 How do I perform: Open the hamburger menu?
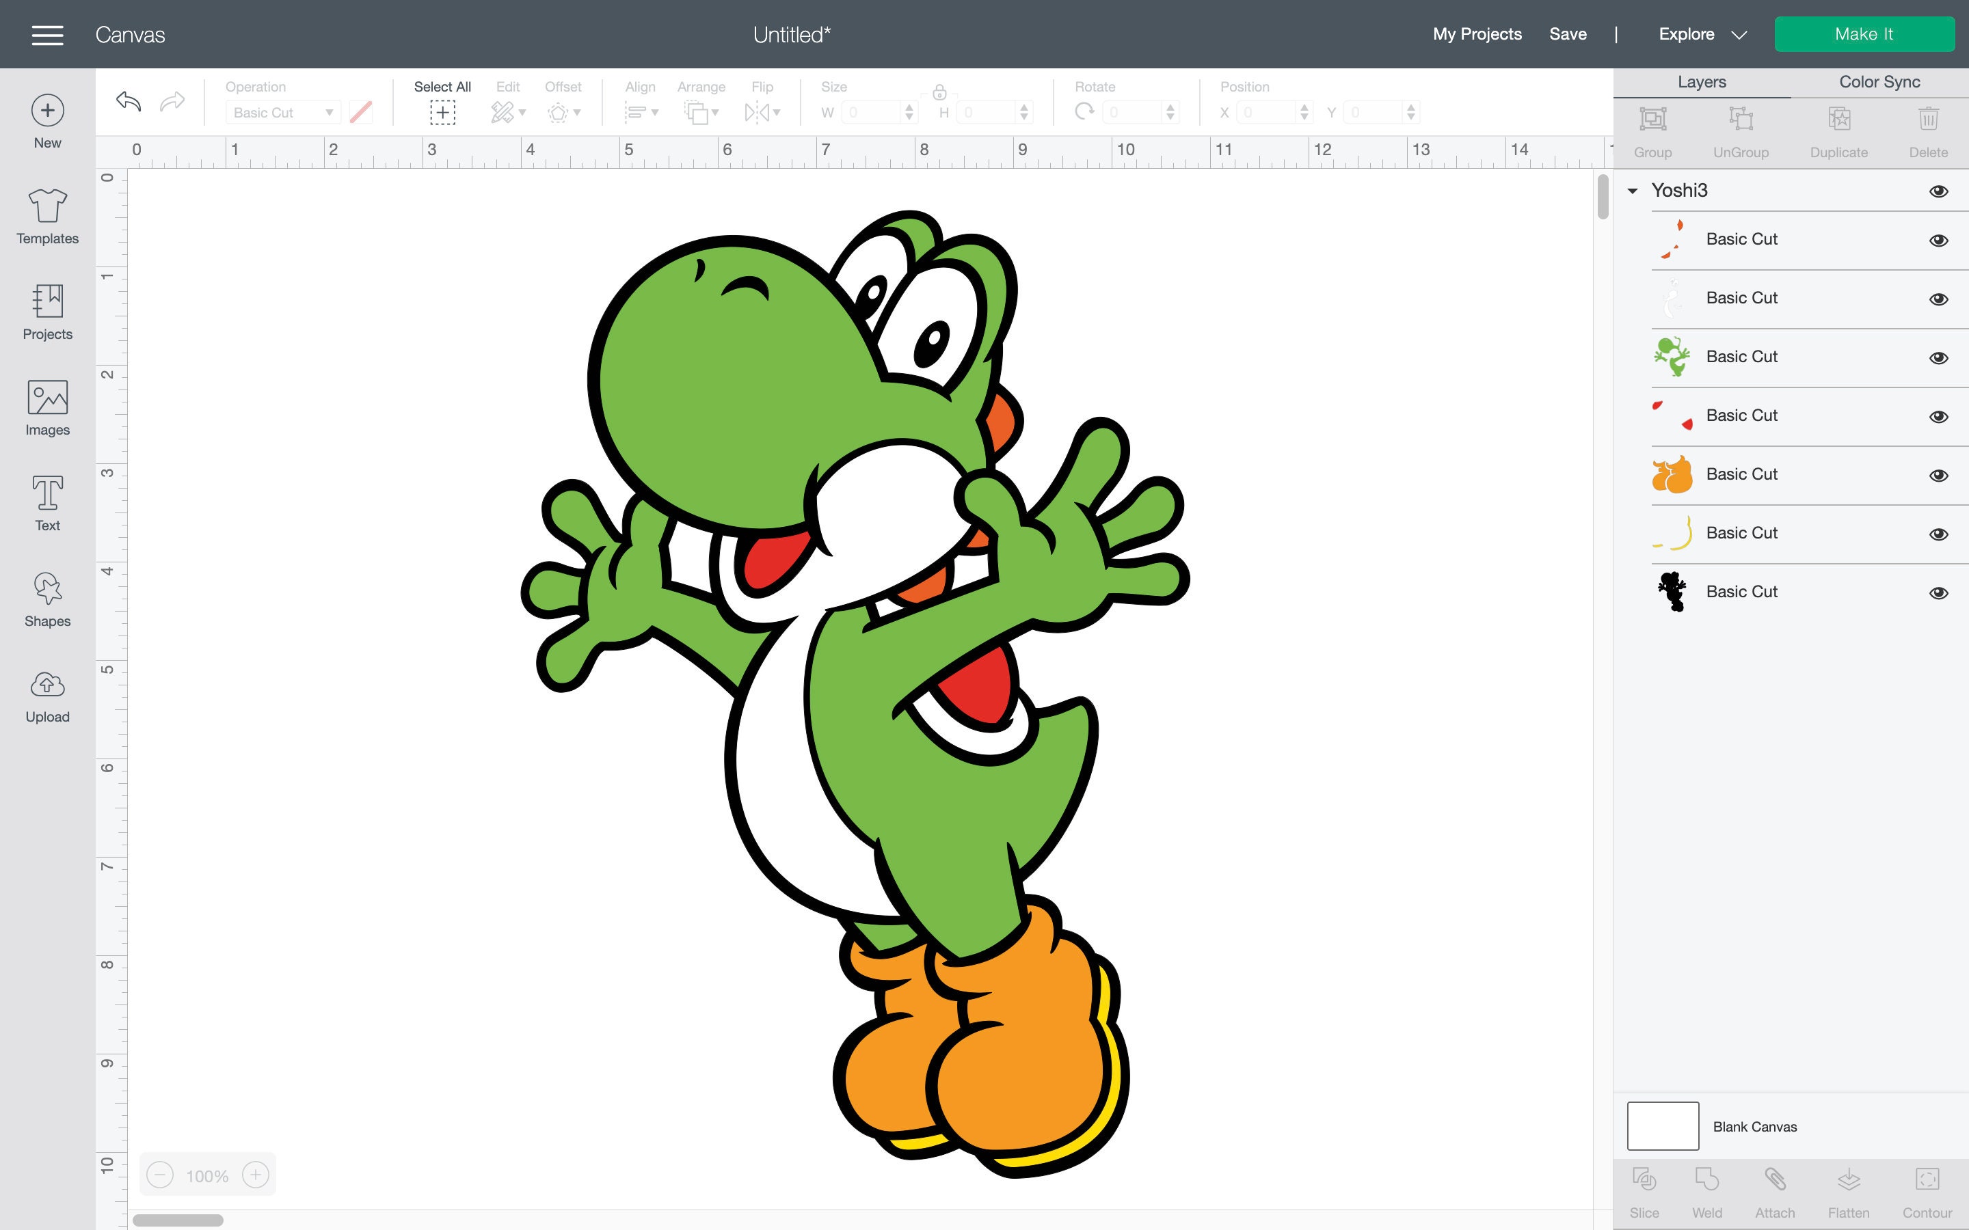click(x=46, y=34)
